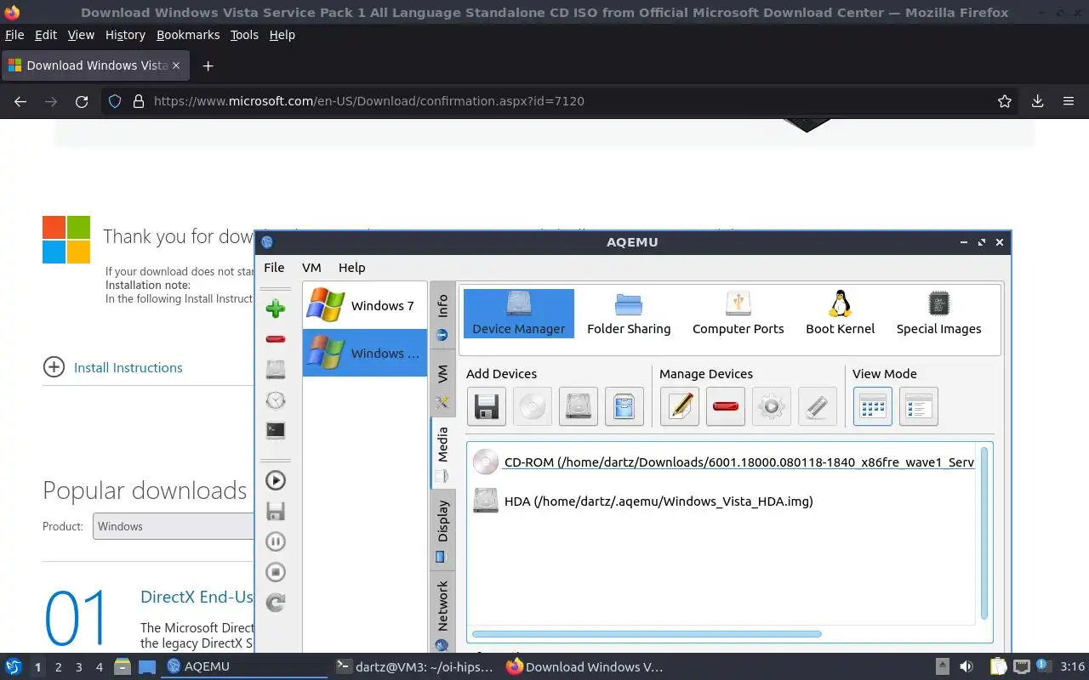Click the device list horizontal scrollbar

(x=647, y=634)
